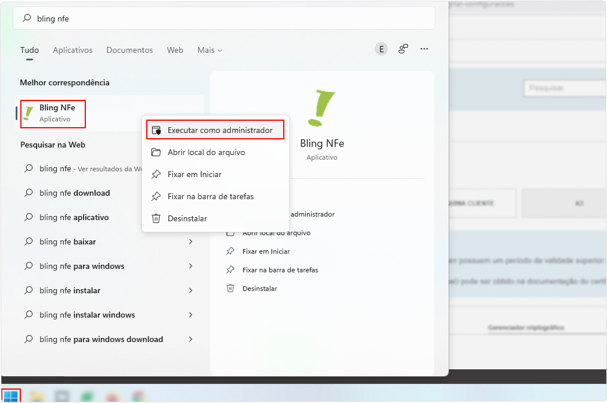Select web suggestion bling nfe para windows
The image size is (607, 403).
click(x=110, y=266)
